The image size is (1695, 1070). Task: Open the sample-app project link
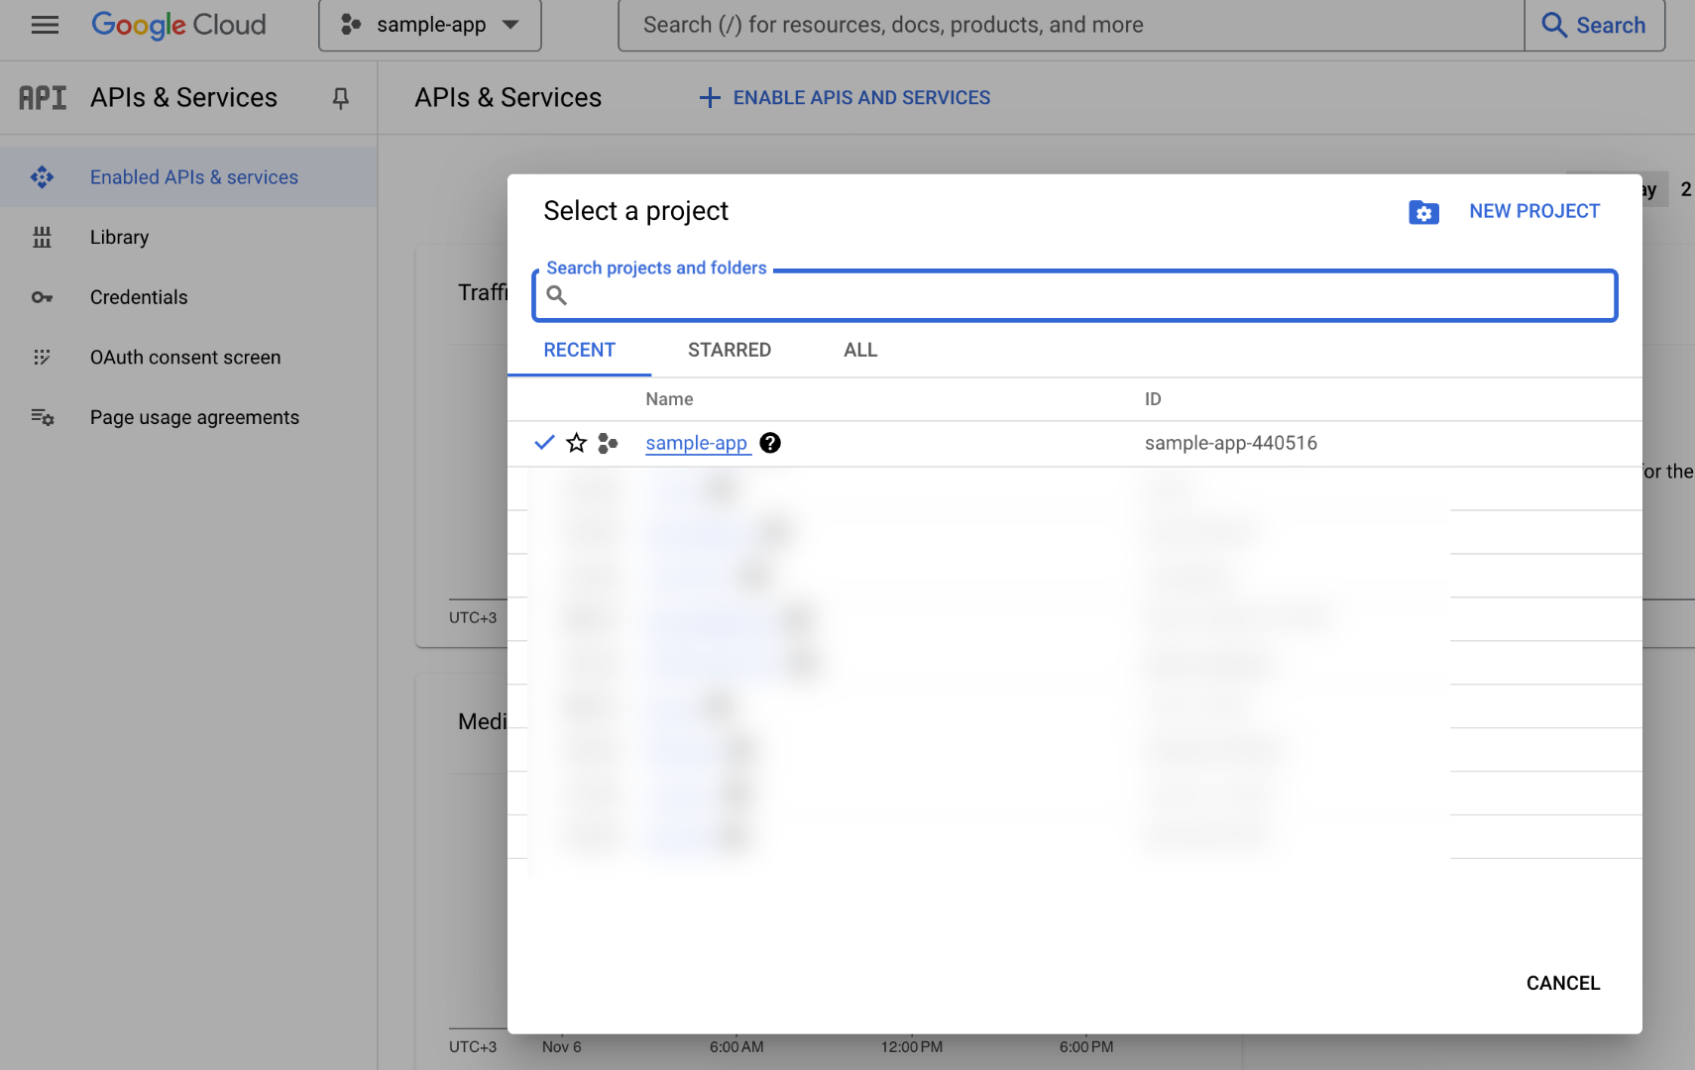(x=696, y=443)
